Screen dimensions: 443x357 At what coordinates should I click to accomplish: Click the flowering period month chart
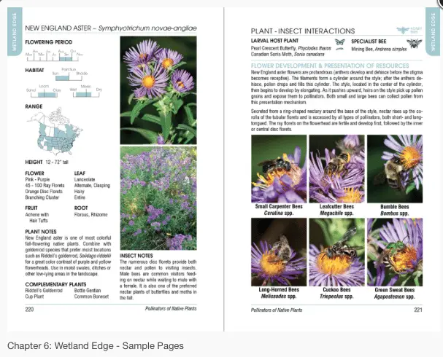click(54, 55)
